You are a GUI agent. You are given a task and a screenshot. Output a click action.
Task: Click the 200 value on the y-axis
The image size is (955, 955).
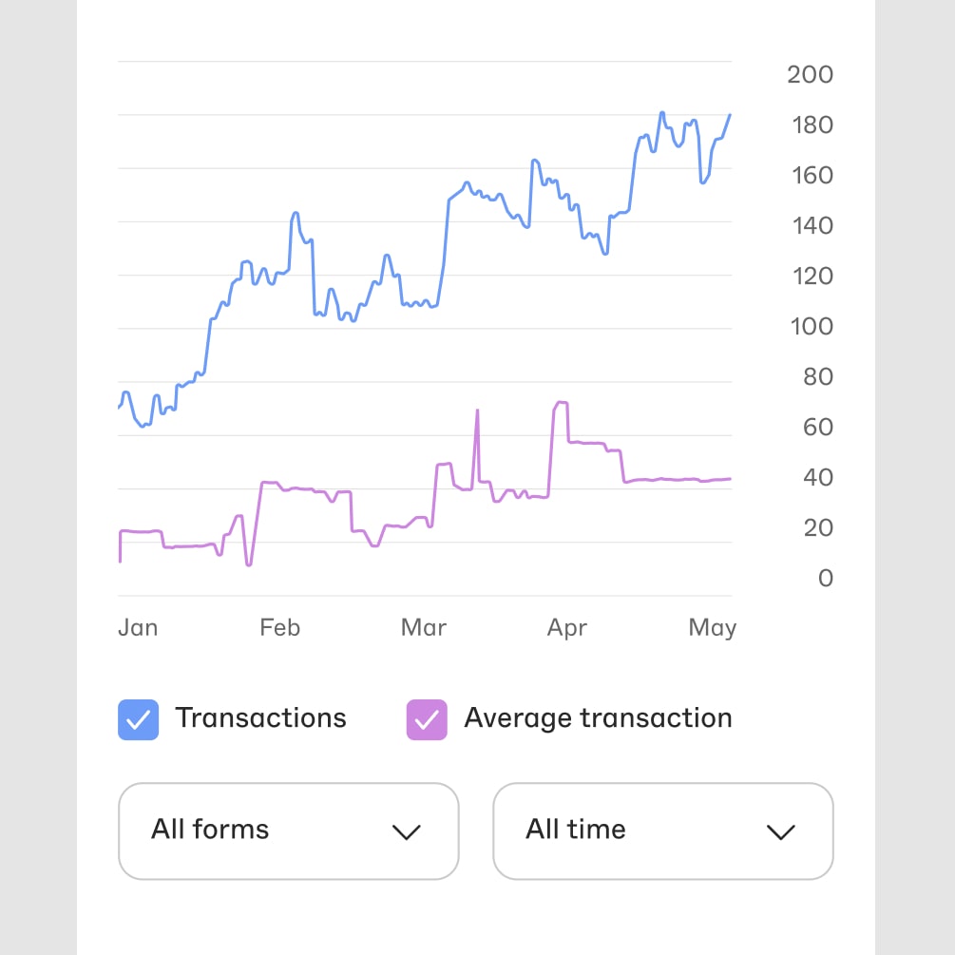(810, 74)
